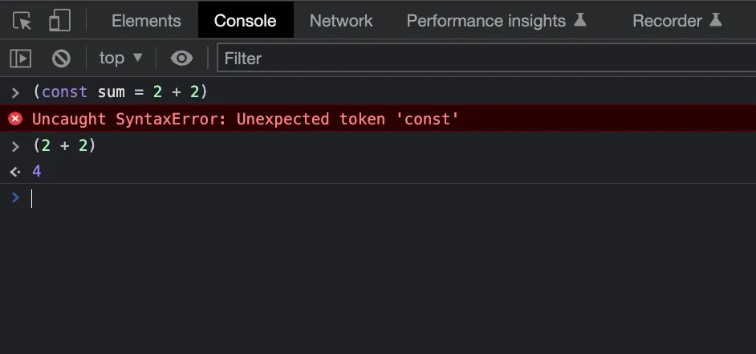Click the Uncaught SyntaxError message text

[x=245, y=119]
